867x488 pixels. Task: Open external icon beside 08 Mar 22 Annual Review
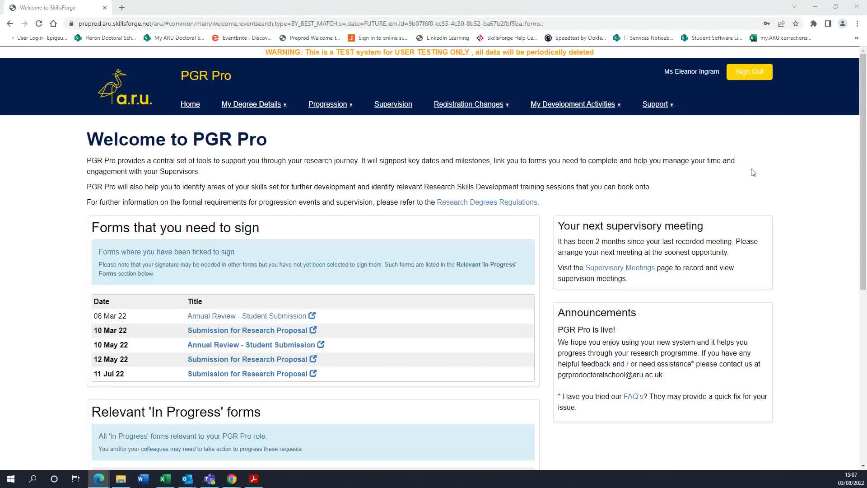tap(312, 315)
